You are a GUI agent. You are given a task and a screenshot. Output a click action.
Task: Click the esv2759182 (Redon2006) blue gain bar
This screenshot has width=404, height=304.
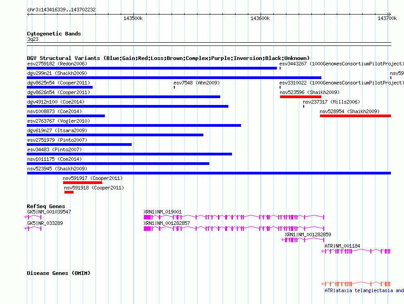[152, 68]
